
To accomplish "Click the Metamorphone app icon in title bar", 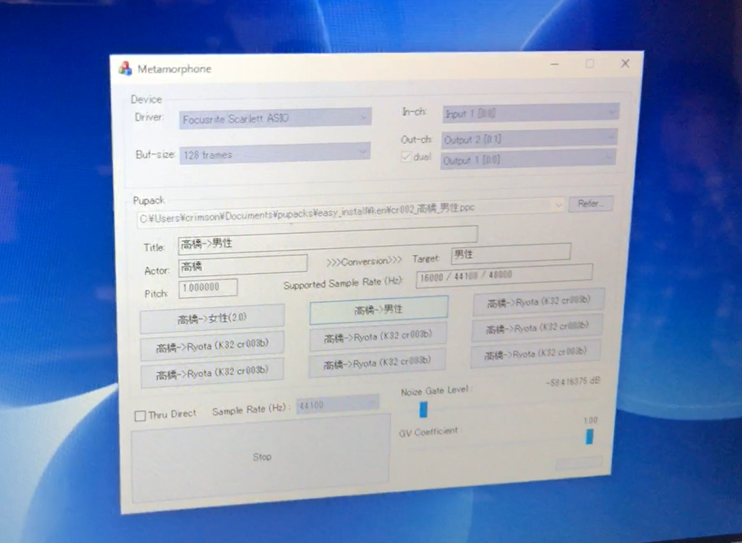I will 125,69.
